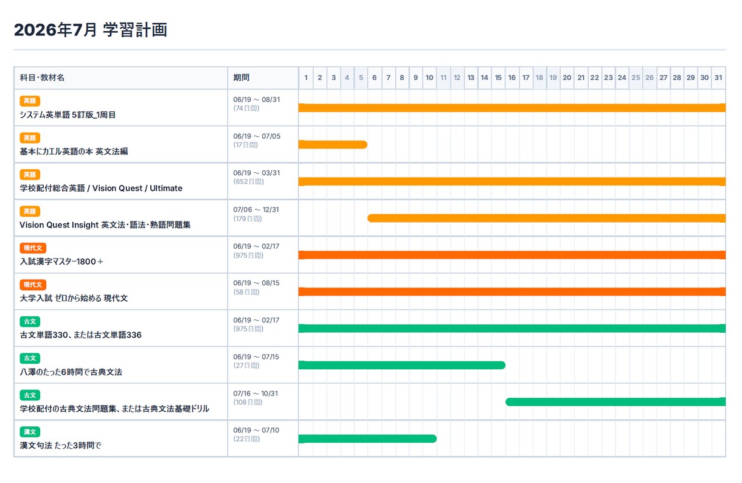Click the green bar for 古典文法基礎ドリル
This screenshot has width=742, height=483.
(x=615, y=402)
